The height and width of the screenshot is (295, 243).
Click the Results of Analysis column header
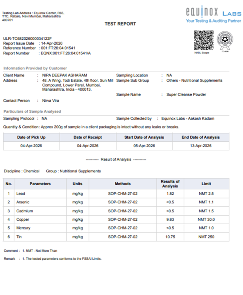(170, 184)
